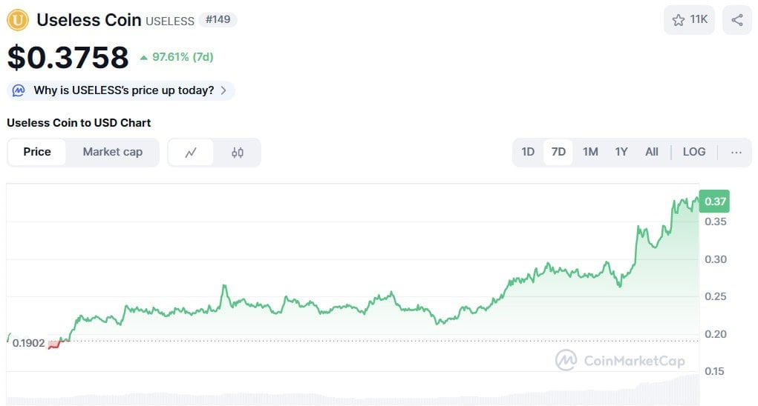Select the 7D time range
The image size is (758, 406).
[558, 152]
